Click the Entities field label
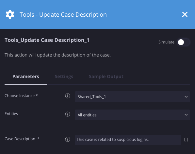Screen dimensions: 195x154 [x=11, y=114]
